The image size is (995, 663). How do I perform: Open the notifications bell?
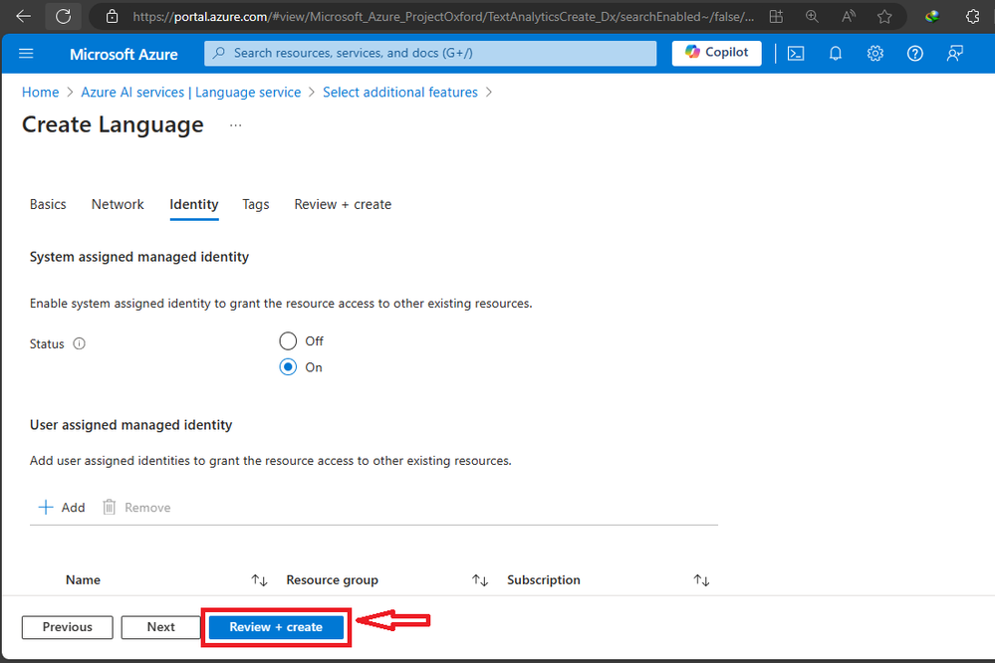tap(836, 54)
